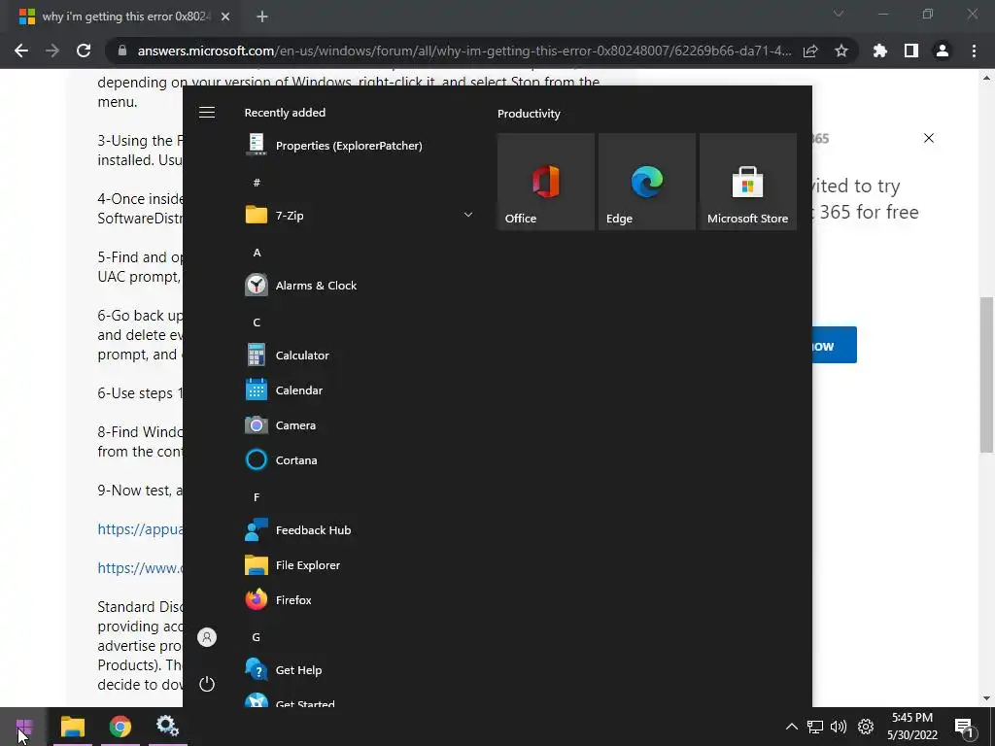This screenshot has width=995, height=746.
Task: Close the 'why i'm getting this error' tab
Action: (225, 17)
